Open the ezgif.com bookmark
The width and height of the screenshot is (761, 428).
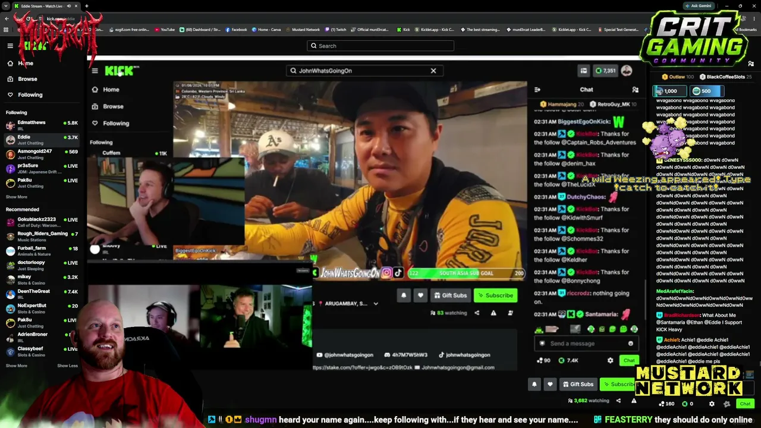click(x=129, y=30)
